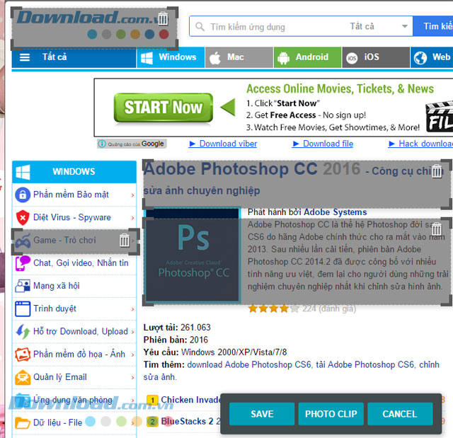Click the green START Now ad button
The height and width of the screenshot is (438, 453).
(164, 108)
